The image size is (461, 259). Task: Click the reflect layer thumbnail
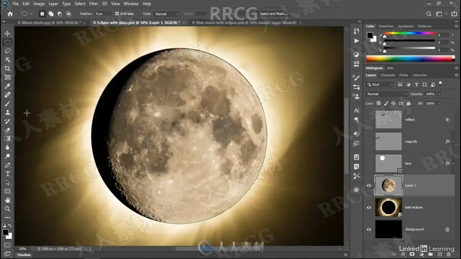388,119
